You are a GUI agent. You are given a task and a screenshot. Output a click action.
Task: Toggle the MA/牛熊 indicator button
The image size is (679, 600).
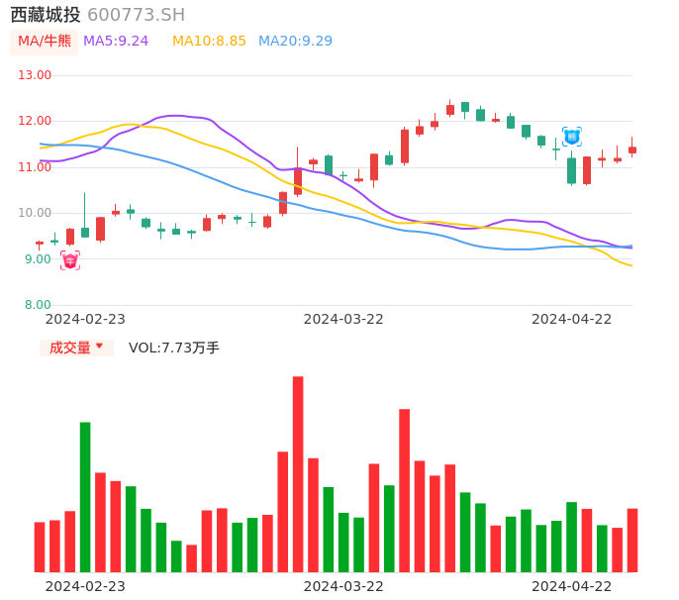click(44, 42)
